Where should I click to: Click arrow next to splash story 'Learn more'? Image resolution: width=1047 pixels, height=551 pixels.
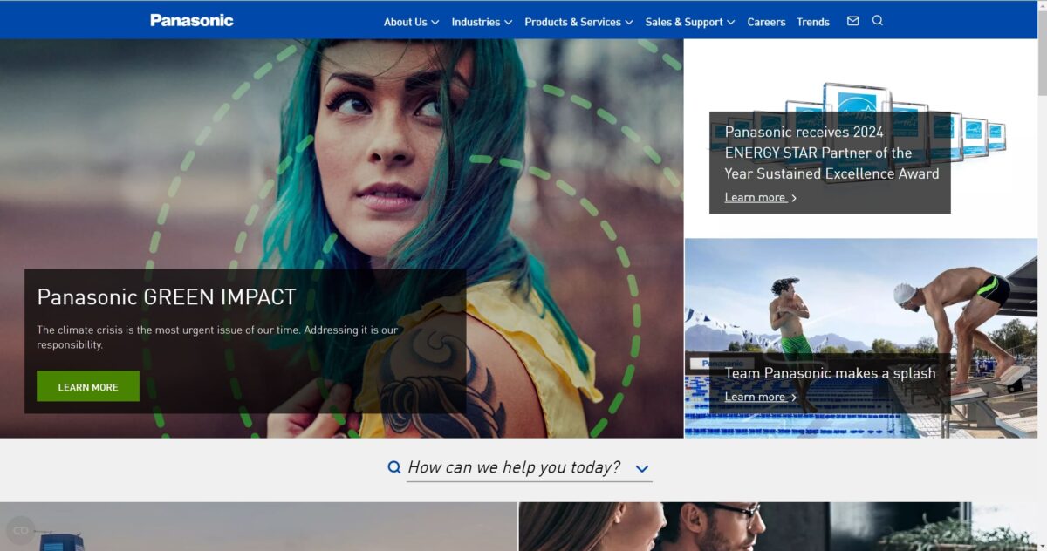(x=793, y=398)
